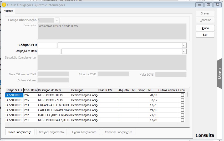Click the Código SPED input field
Image resolution: width=224 pixels, height=141 pixels.
47,45
